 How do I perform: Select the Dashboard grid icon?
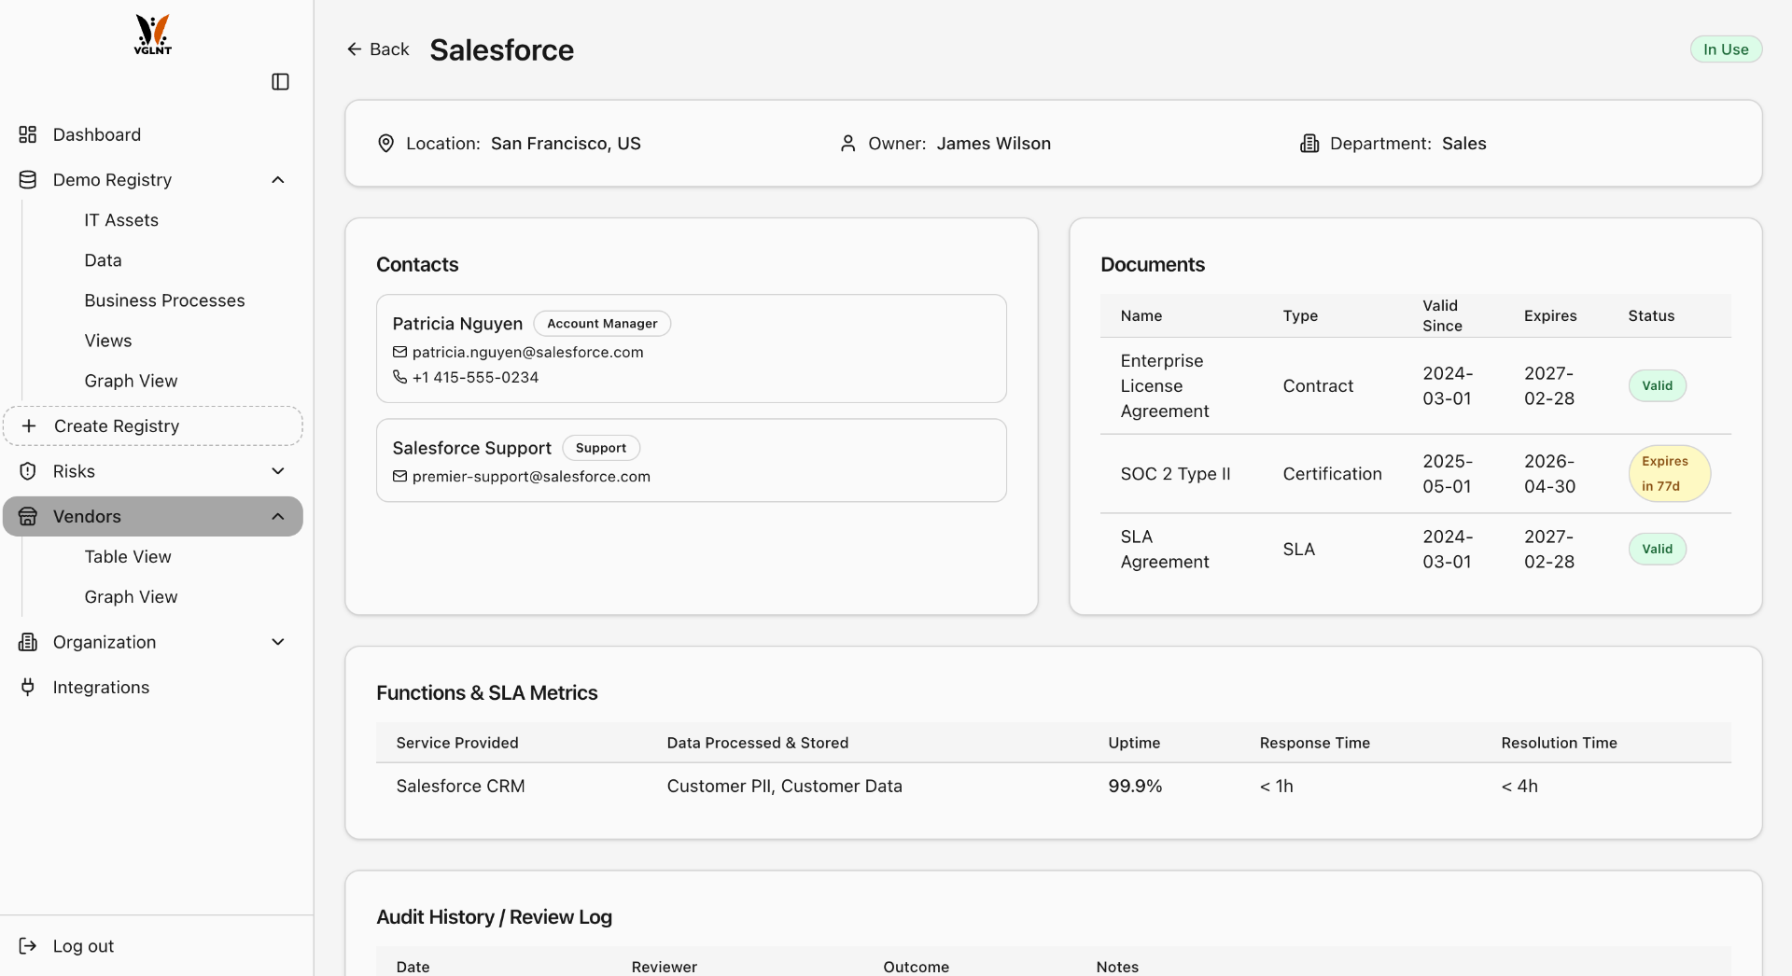point(28,134)
